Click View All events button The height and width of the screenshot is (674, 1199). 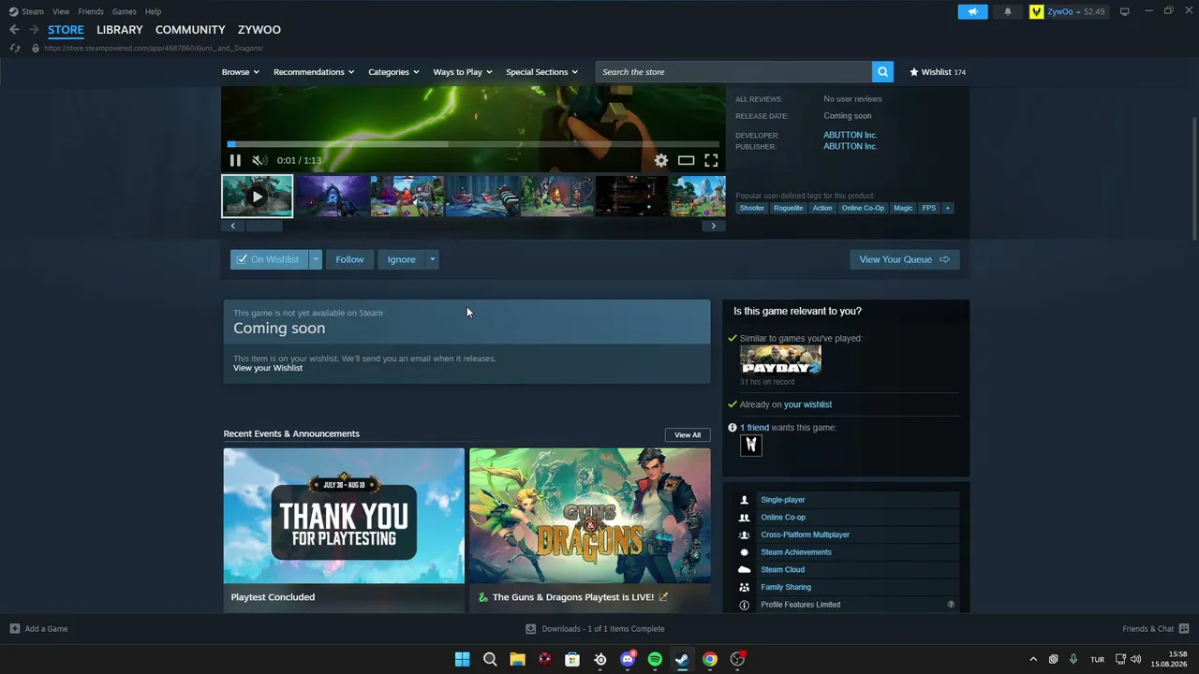point(688,434)
